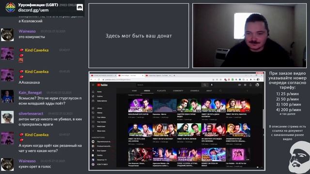Image resolution: width=310 pixels, height=174 pixels.
Task: Open video УМЕЕТ ЛИ ПЕТЬ ДЖОН thumbnail
Action: pyautogui.click(x=214, y=105)
